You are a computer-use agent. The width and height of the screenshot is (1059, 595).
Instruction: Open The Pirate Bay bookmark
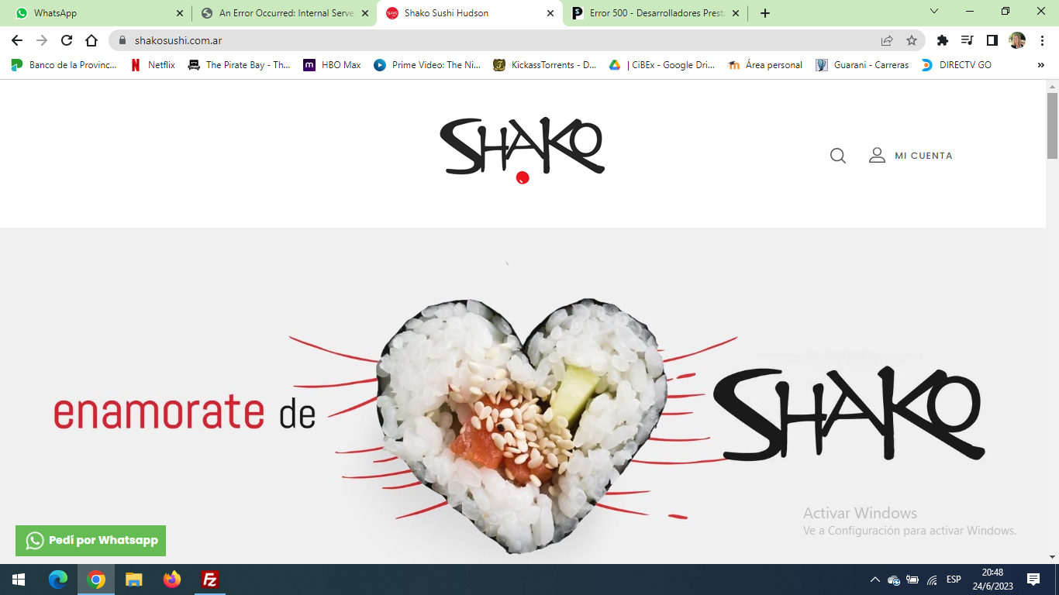239,65
